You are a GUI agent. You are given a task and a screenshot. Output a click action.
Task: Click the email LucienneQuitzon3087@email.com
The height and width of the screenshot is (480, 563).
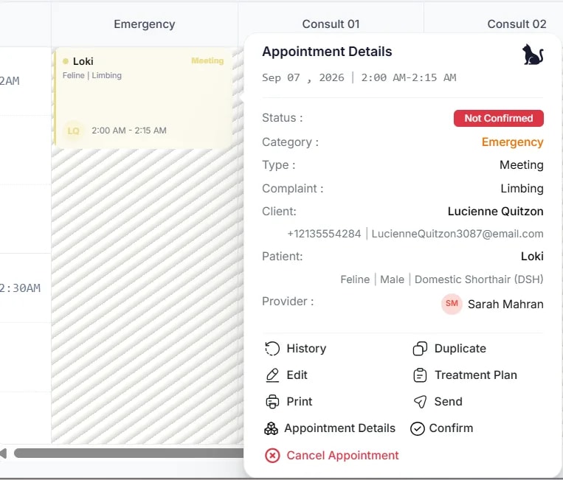pos(457,234)
